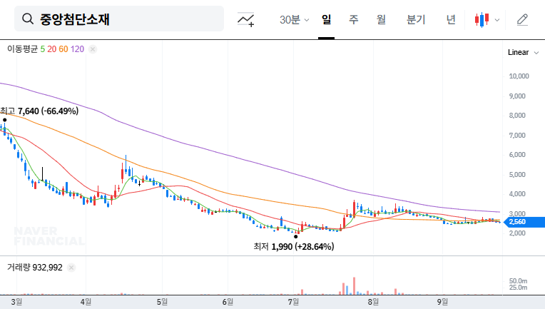Click the 3월 date axis label
The width and height of the screenshot is (545, 309).
(16, 302)
